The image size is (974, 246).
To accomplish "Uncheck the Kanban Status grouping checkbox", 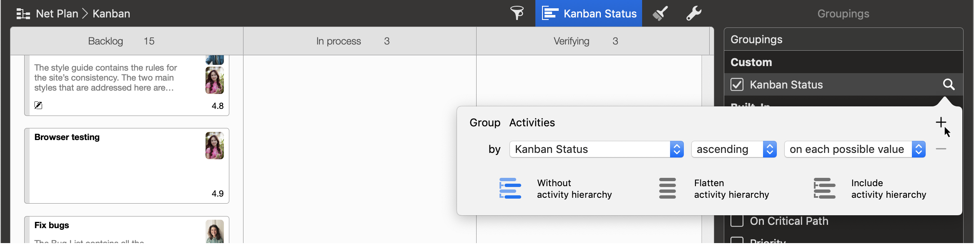I will [x=737, y=85].
